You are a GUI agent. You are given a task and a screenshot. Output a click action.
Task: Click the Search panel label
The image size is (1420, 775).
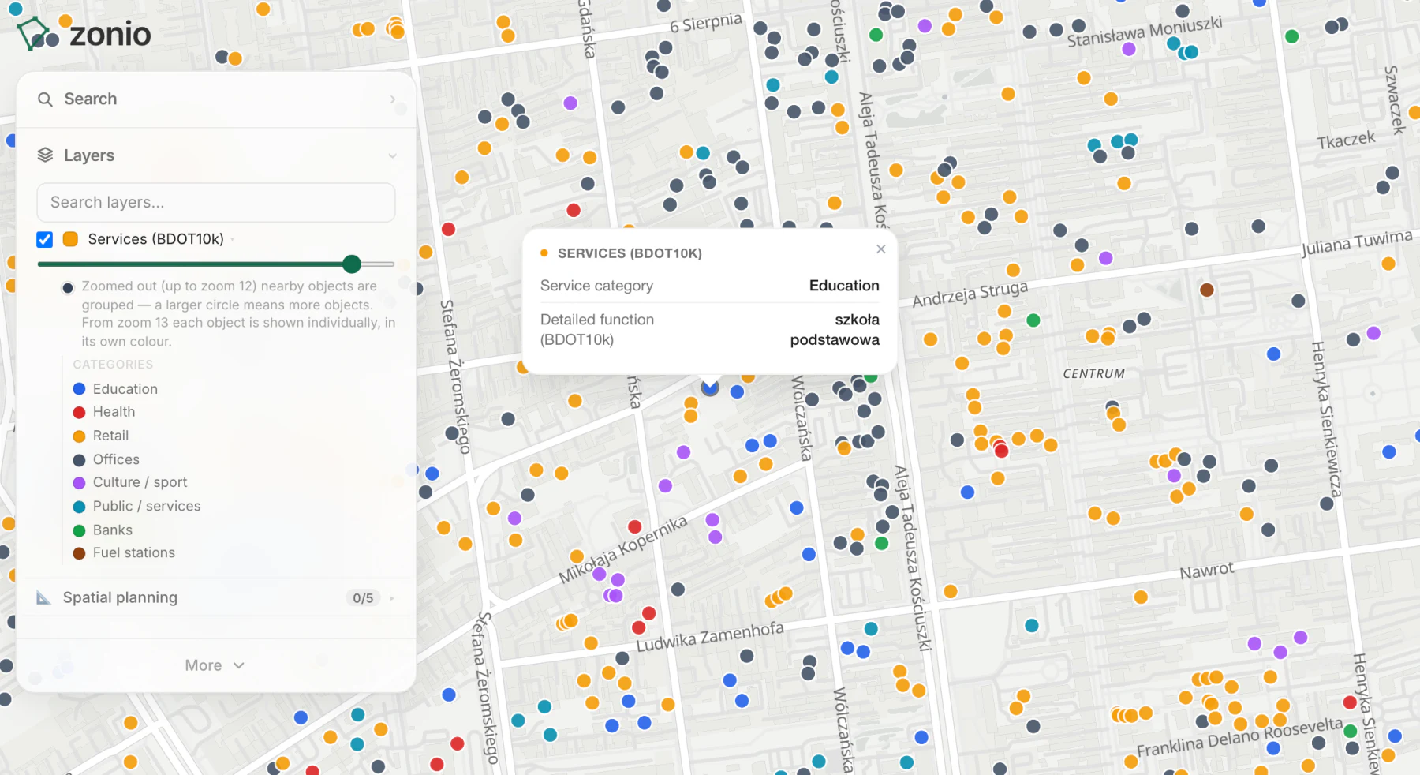pos(91,99)
